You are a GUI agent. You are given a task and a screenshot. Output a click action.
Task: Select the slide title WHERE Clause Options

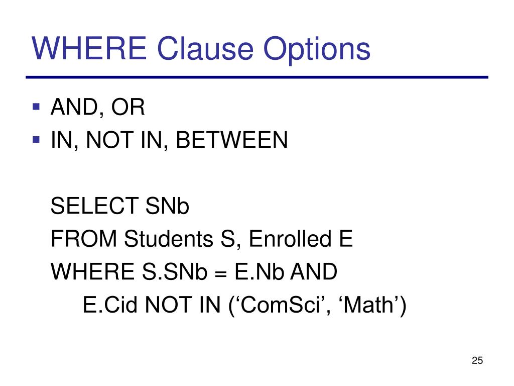point(201,49)
